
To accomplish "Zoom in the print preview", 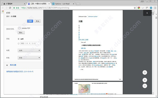I will [145, 80].
